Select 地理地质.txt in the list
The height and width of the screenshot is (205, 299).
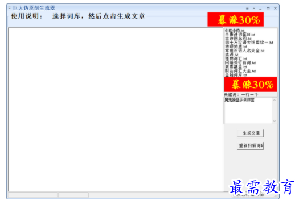click(x=236, y=47)
